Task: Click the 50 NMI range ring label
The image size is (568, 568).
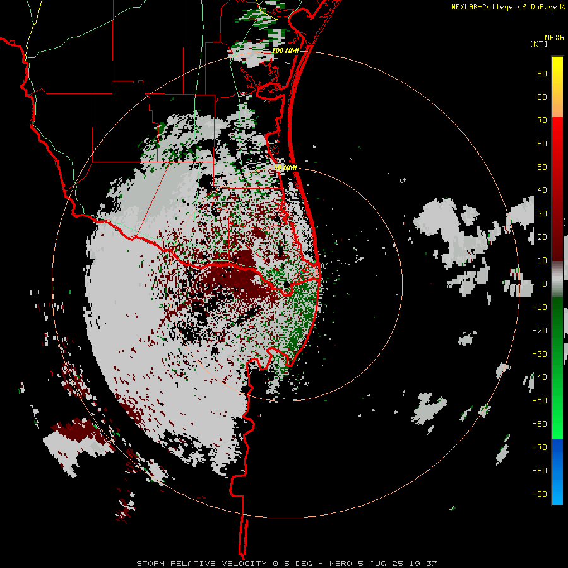Action: 285,167
